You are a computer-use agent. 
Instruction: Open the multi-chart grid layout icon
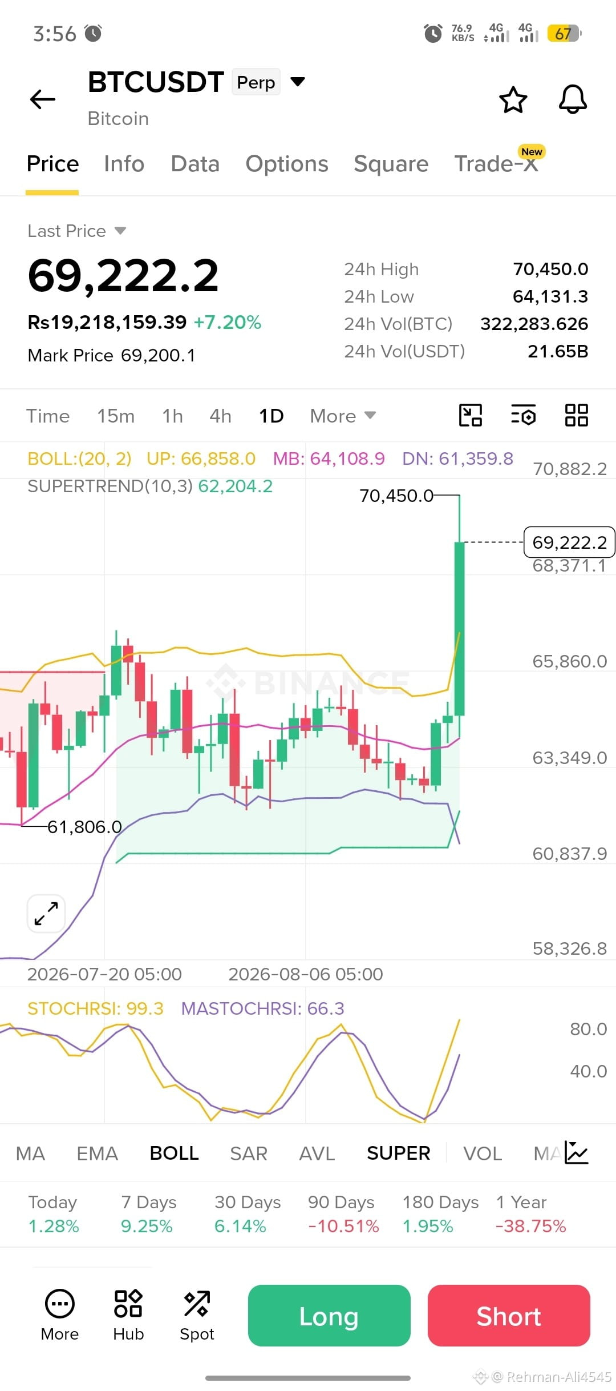pos(576,415)
